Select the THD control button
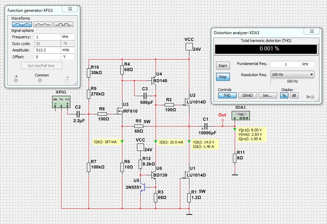The image size is (327, 224). (x=227, y=96)
